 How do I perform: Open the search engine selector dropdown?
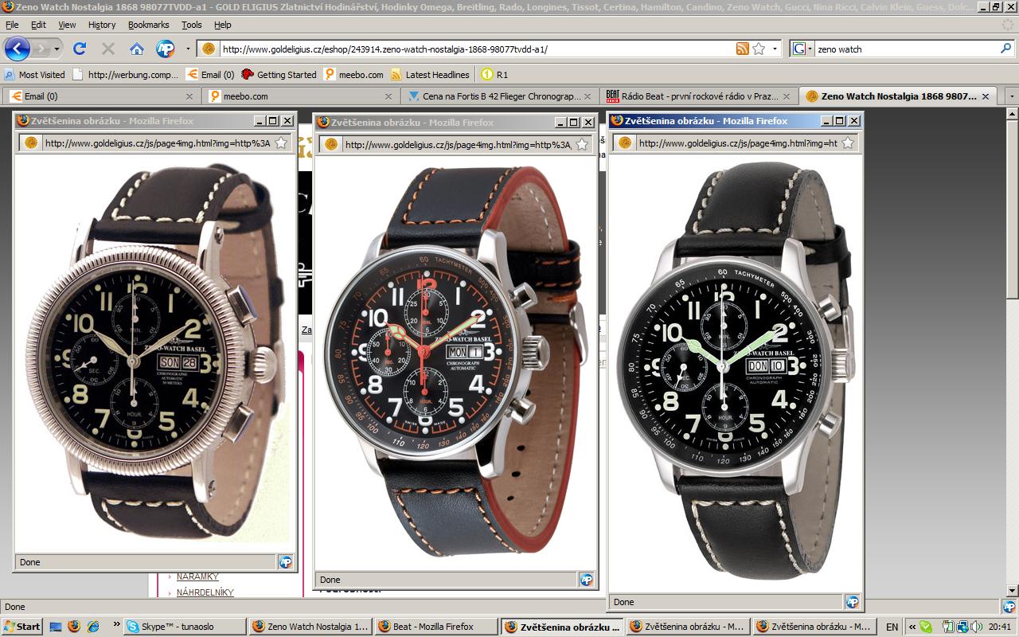click(x=802, y=49)
